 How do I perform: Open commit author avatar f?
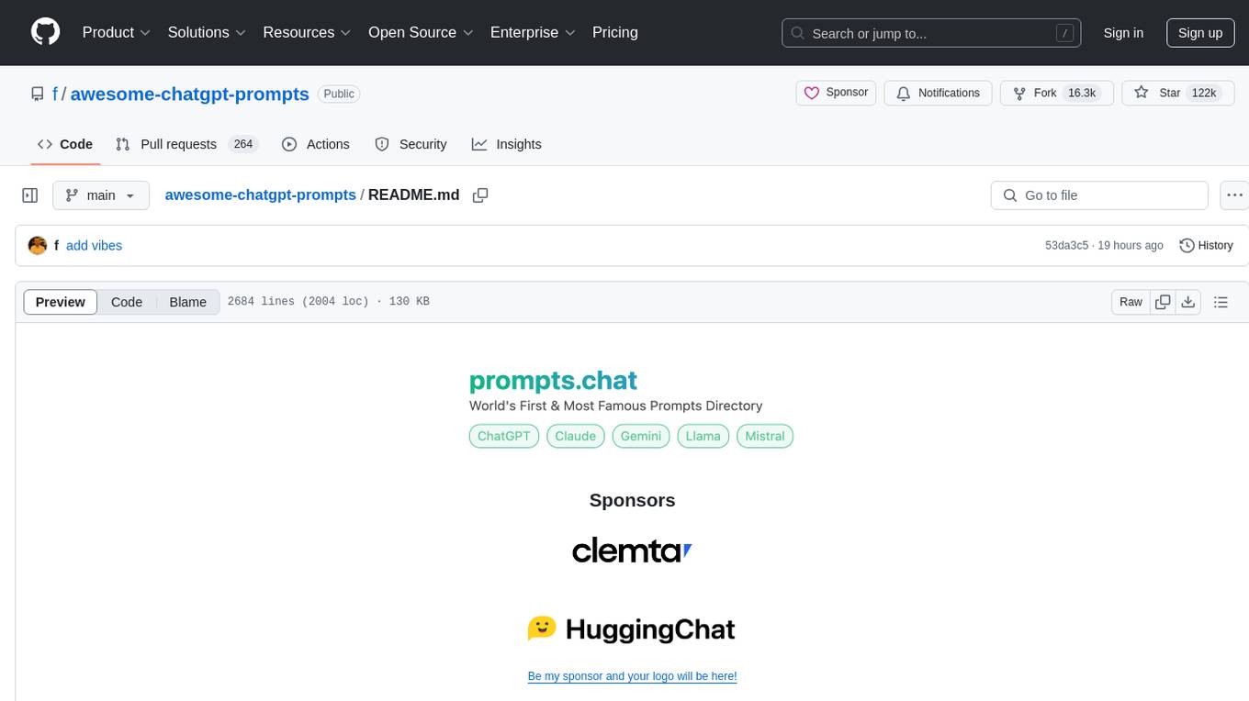[38, 245]
